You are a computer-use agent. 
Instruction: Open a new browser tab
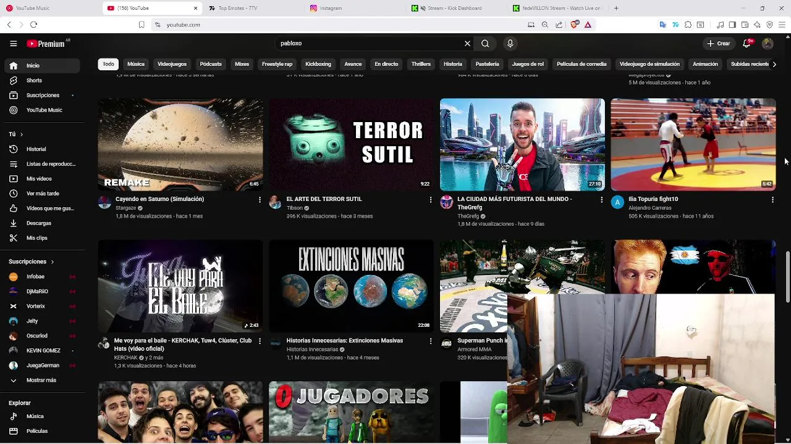click(x=616, y=8)
